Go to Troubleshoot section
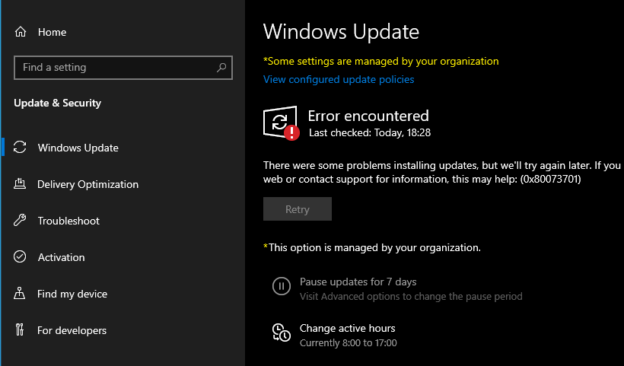Image resolution: width=624 pixels, height=366 pixels. coord(68,221)
